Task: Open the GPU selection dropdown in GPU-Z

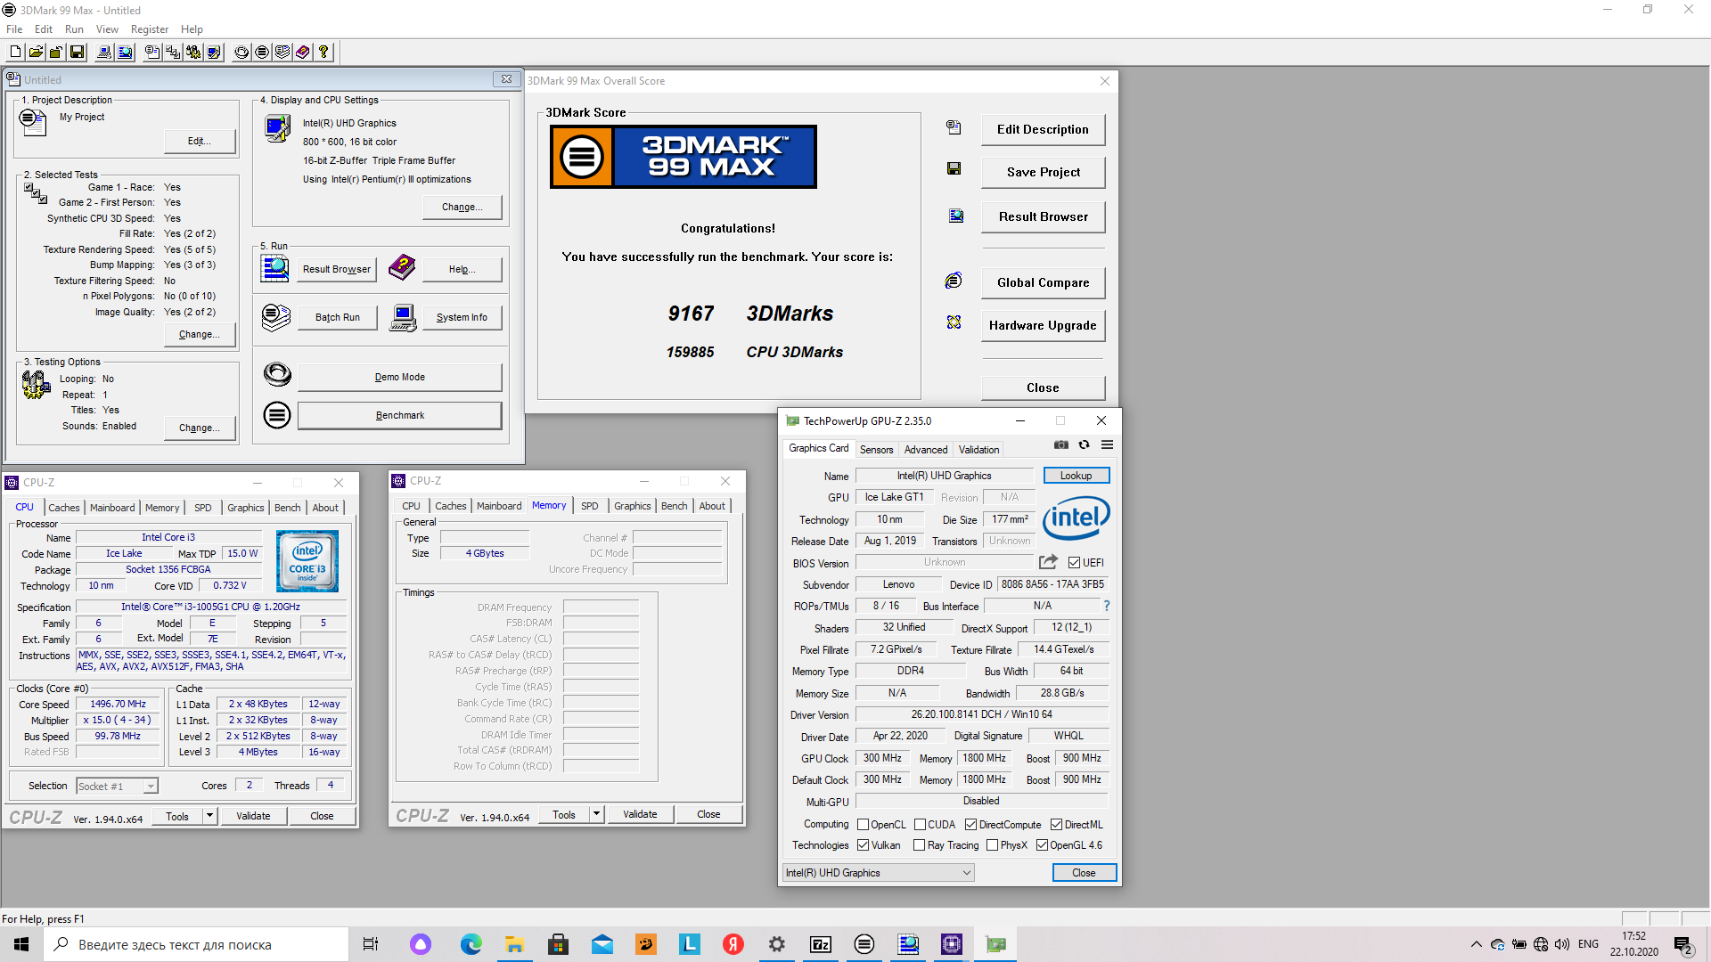Action: (x=878, y=873)
